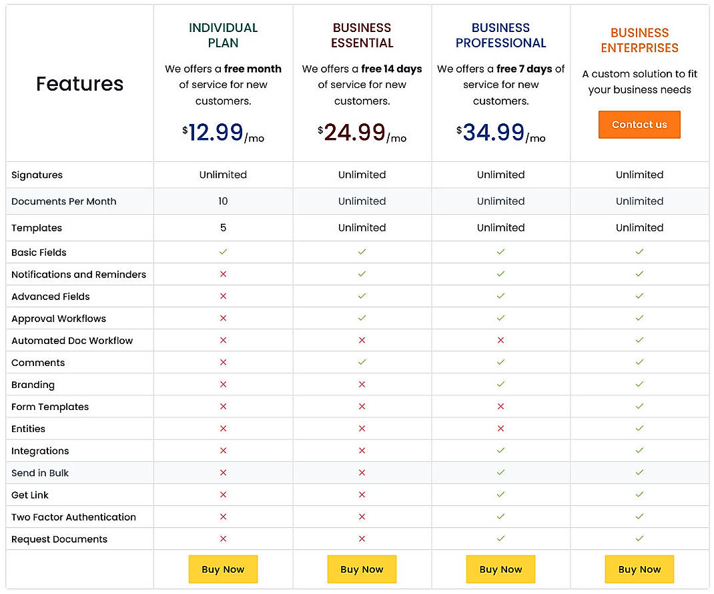714x594 pixels.
Task: Click the red X for Form Templates under Business Professional
Action: 500,406
